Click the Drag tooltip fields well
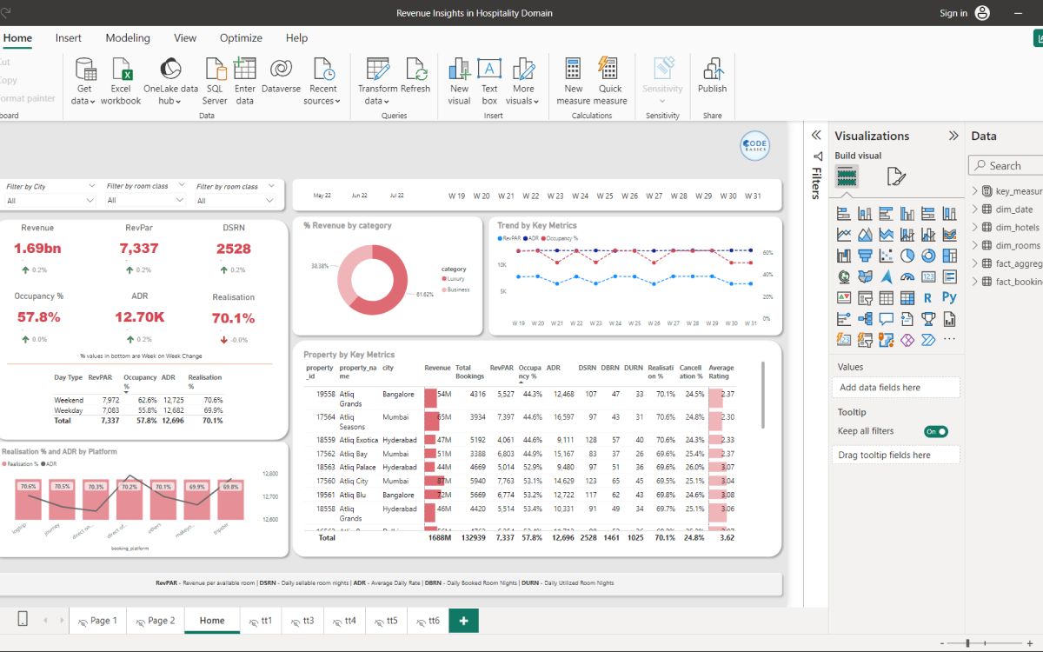This screenshot has width=1043, height=652. [x=896, y=455]
